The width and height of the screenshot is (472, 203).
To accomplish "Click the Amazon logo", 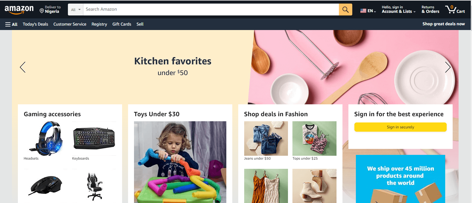I will pyautogui.click(x=19, y=10).
